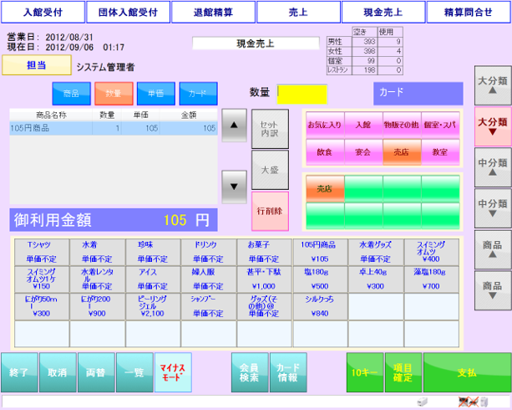512x410 pixels.
Task: Toggle the 大盛 large portion option
Action: point(269,169)
